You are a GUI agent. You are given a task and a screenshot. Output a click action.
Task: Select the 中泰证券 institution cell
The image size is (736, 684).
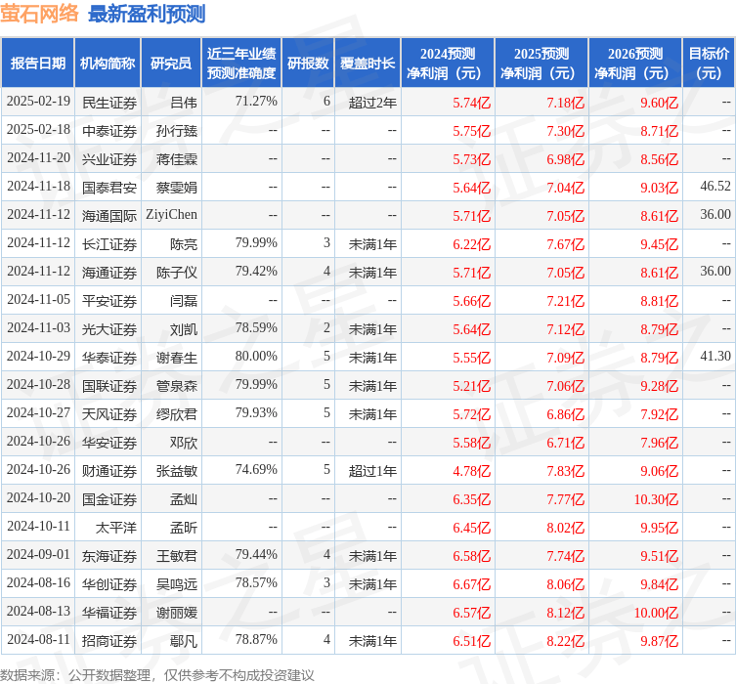109,130
